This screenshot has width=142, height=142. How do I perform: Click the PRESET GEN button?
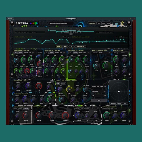coord(92,23)
